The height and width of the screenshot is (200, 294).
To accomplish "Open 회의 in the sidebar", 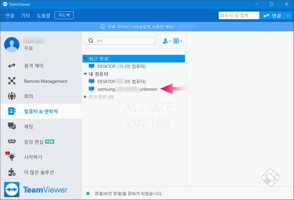I will (x=41, y=96).
